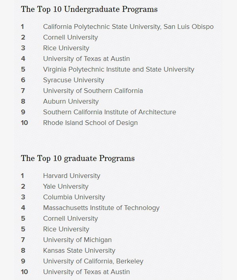
Task: Click the Syracuse University entry
Action: point(73,80)
